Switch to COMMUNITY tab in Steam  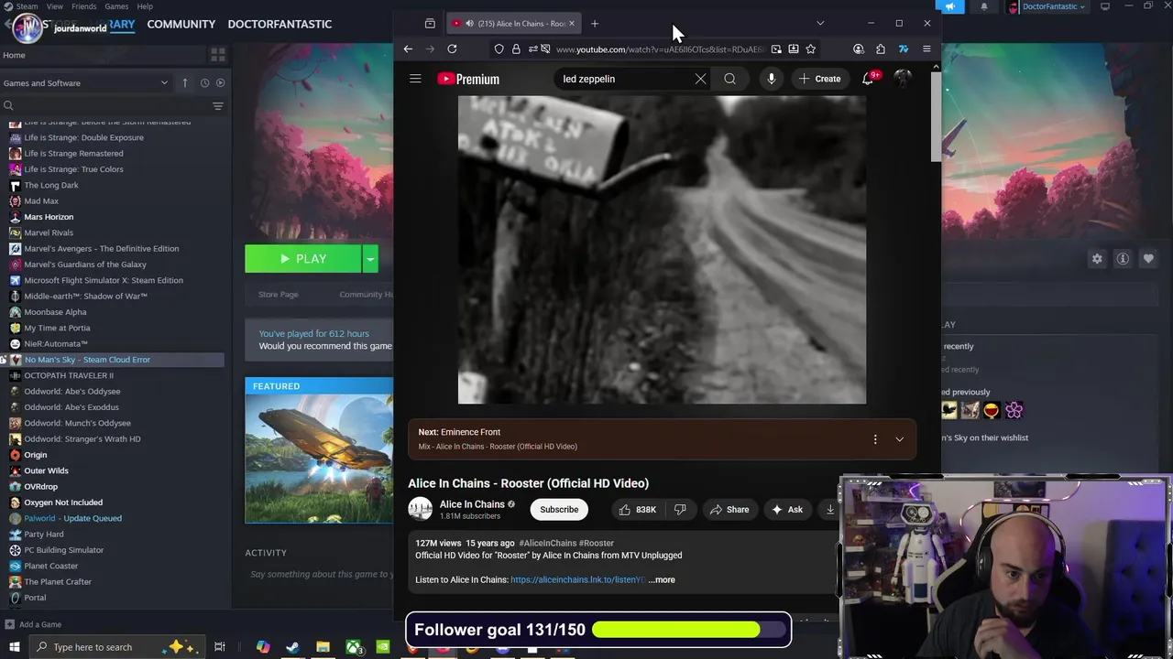(x=181, y=24)
